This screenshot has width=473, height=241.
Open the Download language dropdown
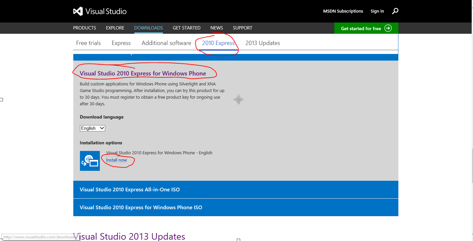coord(93,128)
